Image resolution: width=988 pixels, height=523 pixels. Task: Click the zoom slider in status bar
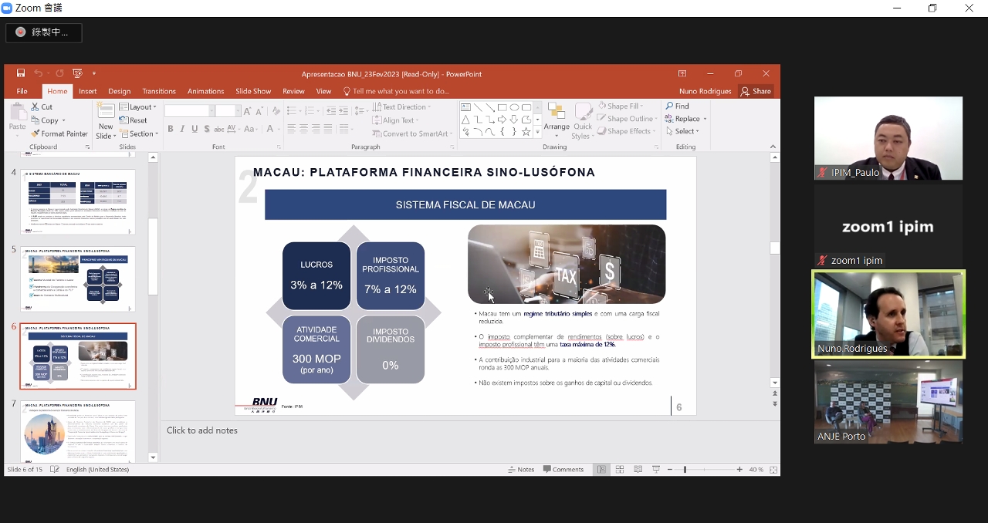click(685, 470)
